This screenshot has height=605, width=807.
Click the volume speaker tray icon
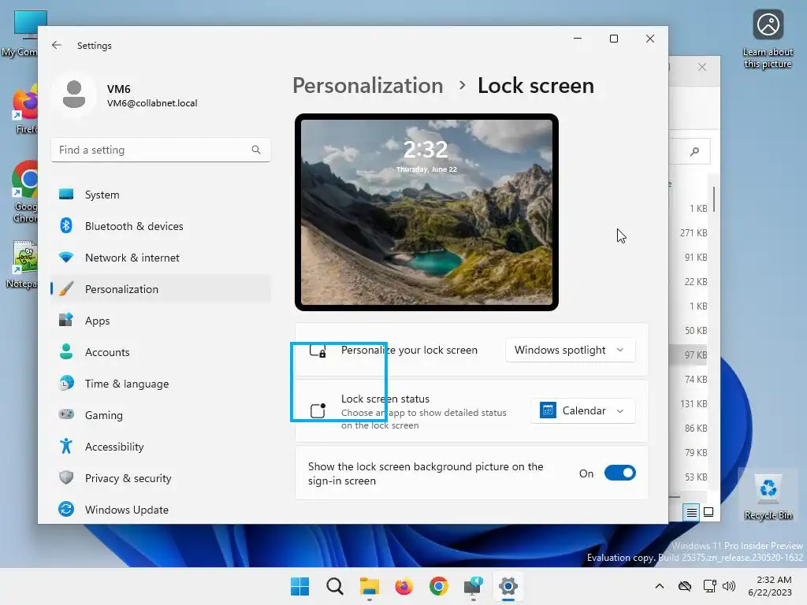point(729,586)
